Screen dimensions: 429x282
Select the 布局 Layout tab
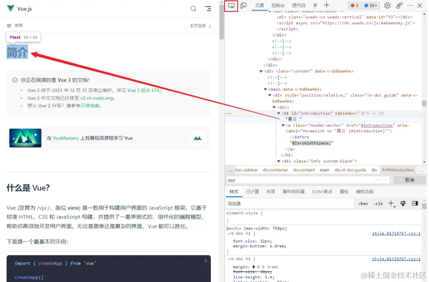(x=271, y=192)
